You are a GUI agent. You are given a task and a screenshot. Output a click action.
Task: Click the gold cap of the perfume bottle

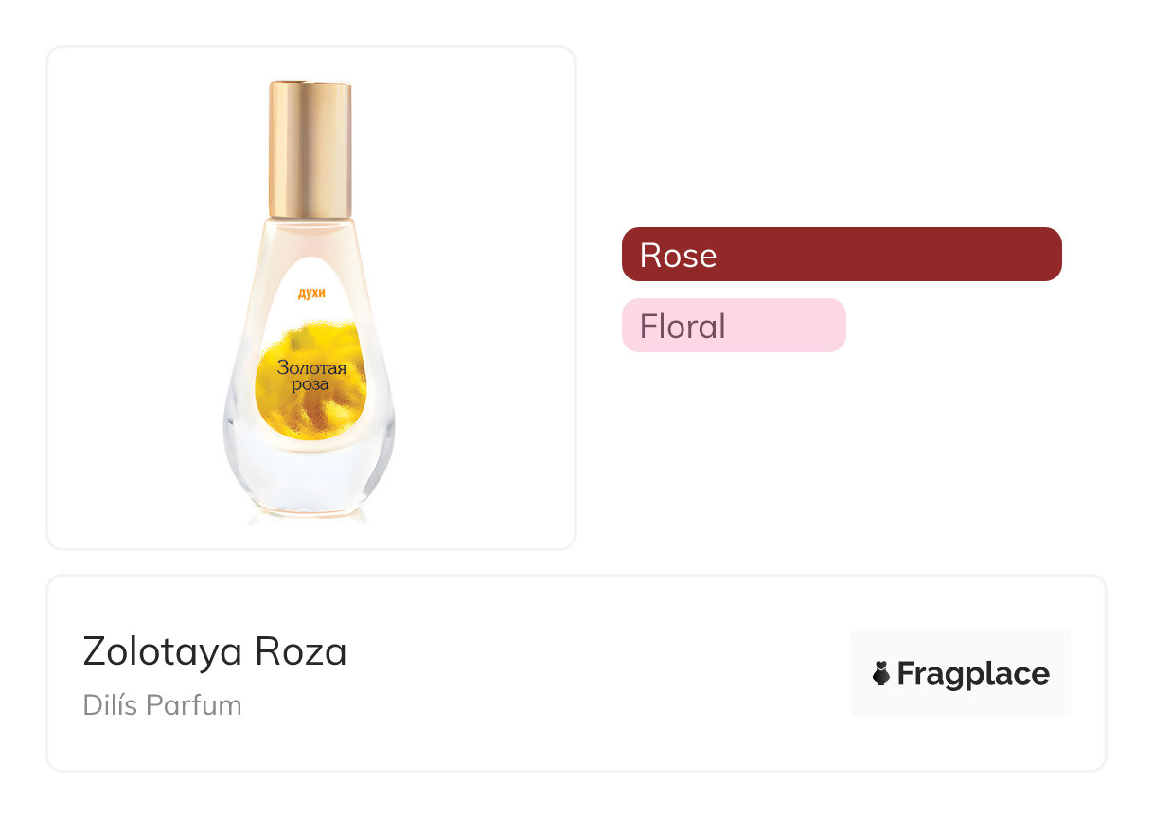310,149
